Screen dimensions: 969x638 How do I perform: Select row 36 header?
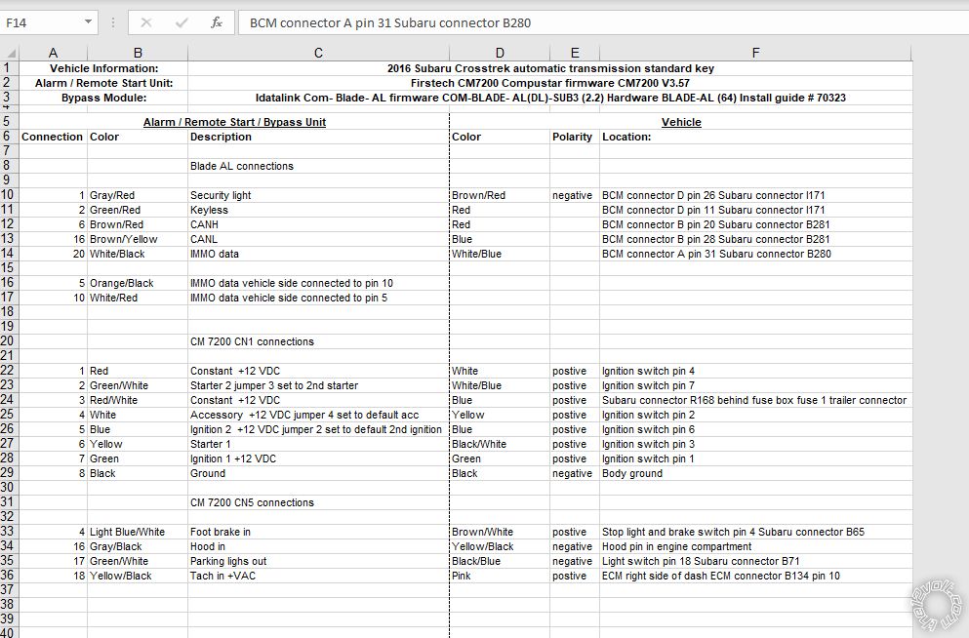(9, 576)
